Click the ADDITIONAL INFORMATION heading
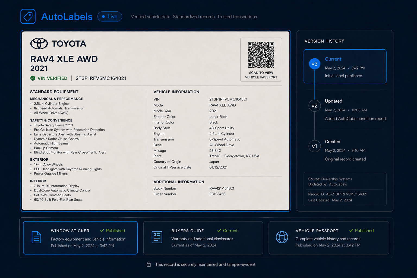 (x=179, y=182)
